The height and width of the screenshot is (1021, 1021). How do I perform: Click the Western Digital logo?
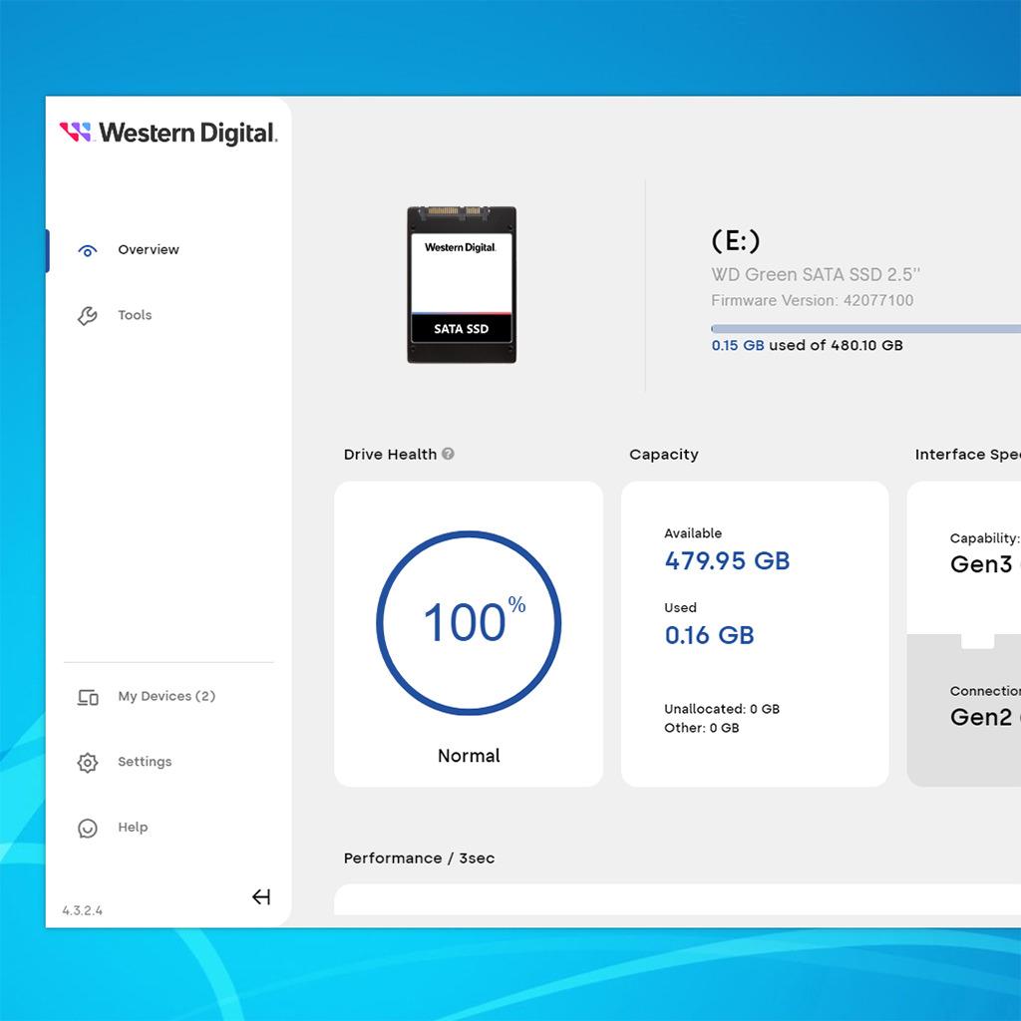pos(168,133)
